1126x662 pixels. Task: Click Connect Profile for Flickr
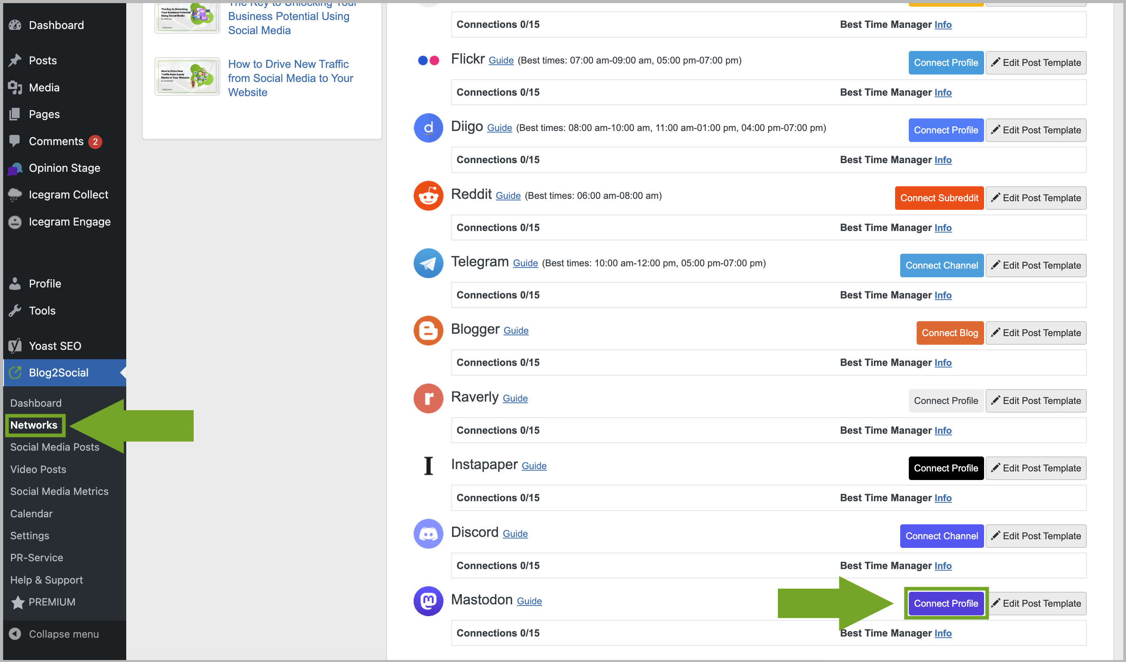point(946,63)
